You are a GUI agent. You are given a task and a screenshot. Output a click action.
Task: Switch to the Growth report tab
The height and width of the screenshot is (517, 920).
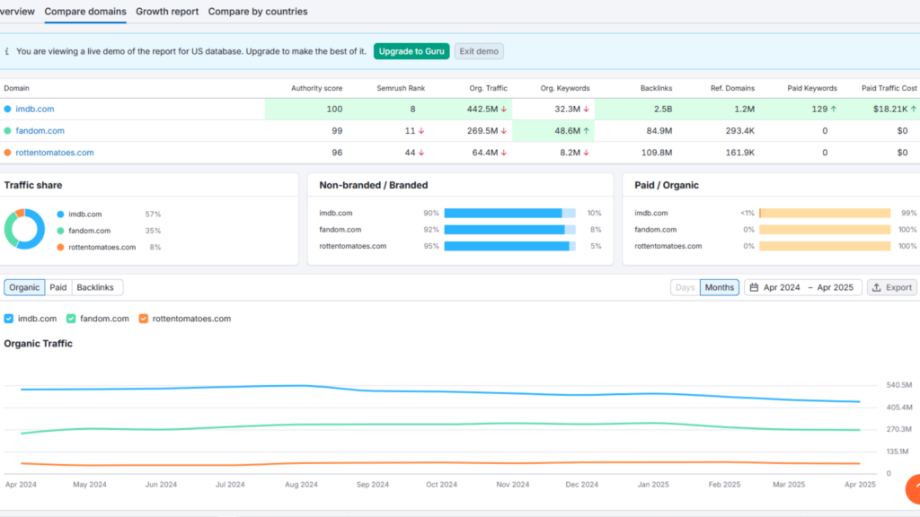click(166, 12)
